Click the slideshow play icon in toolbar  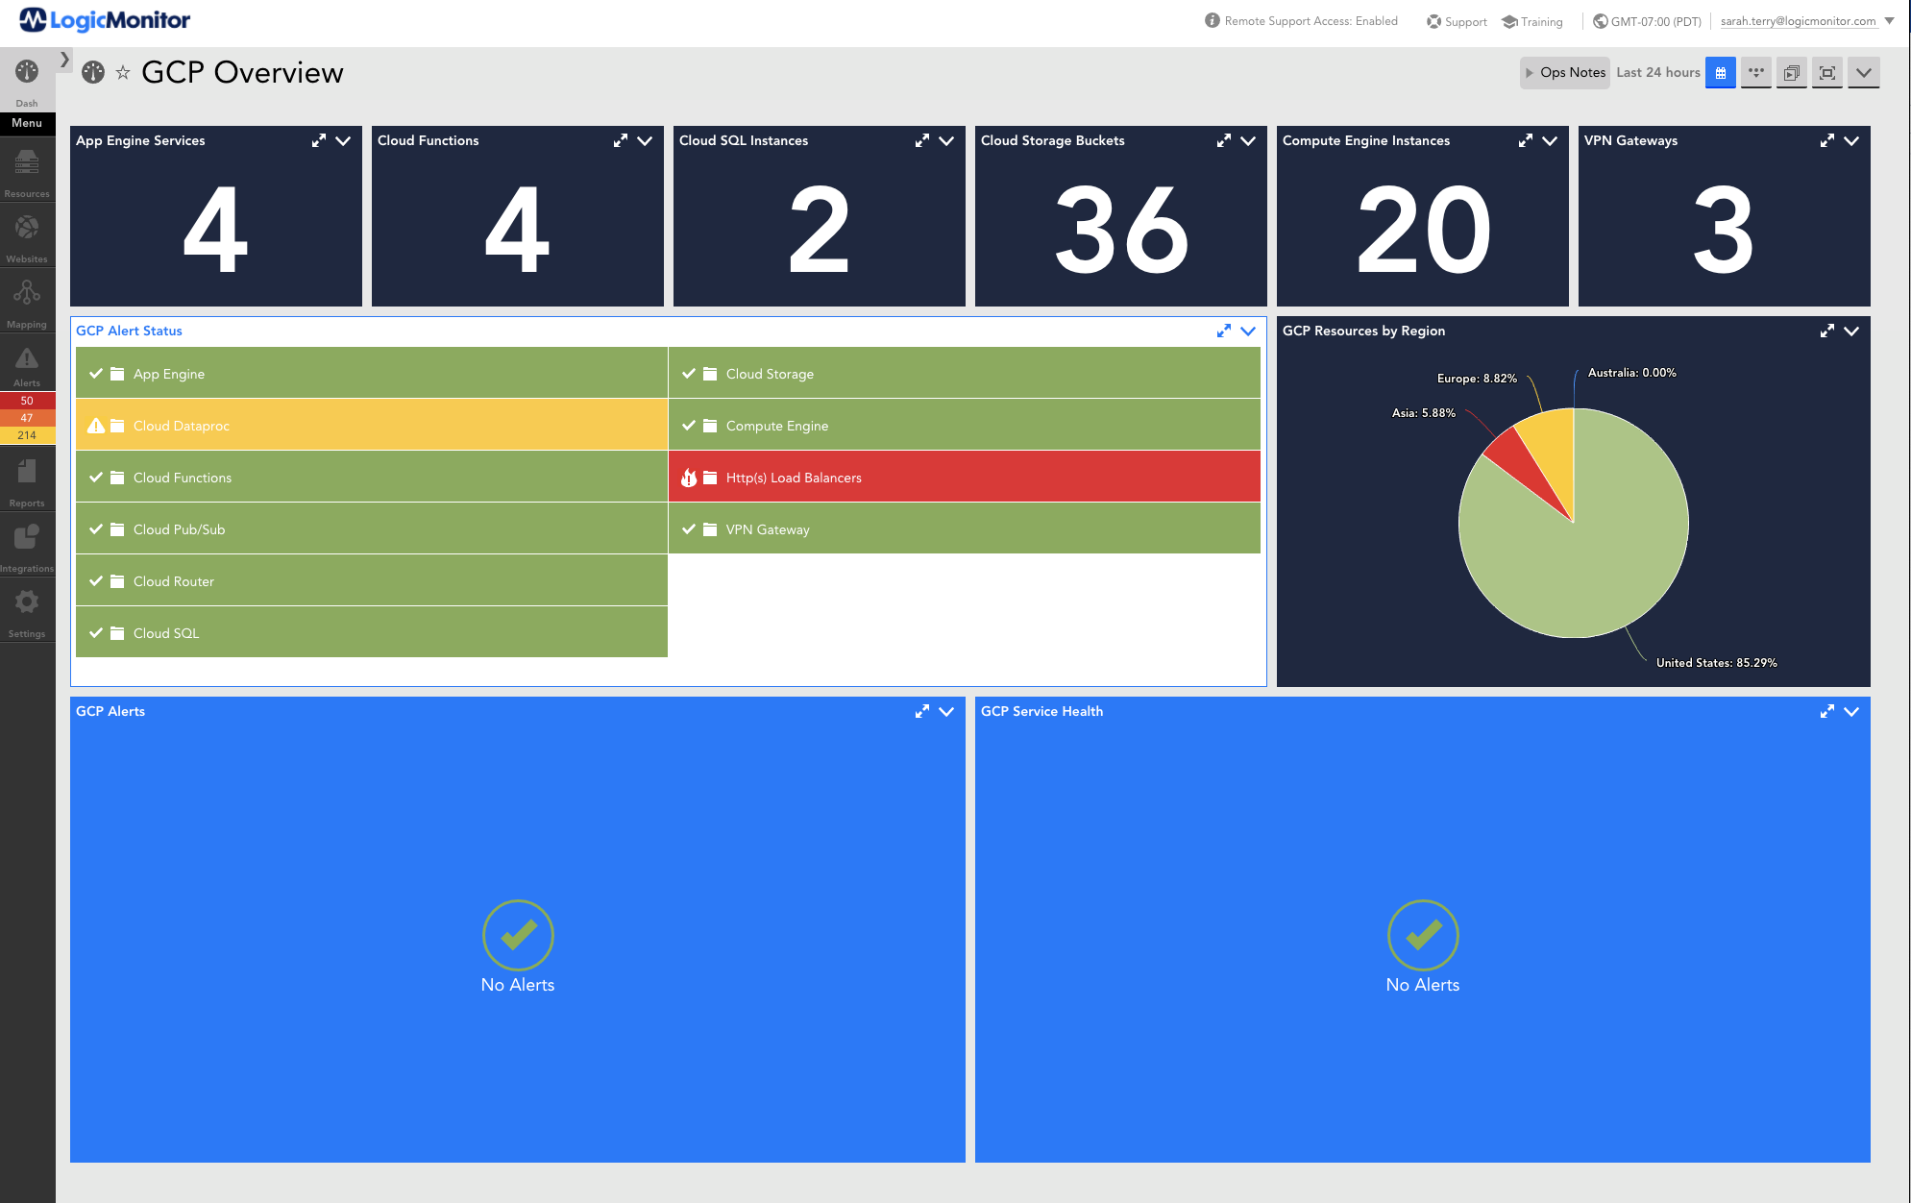coord(1792,73)
